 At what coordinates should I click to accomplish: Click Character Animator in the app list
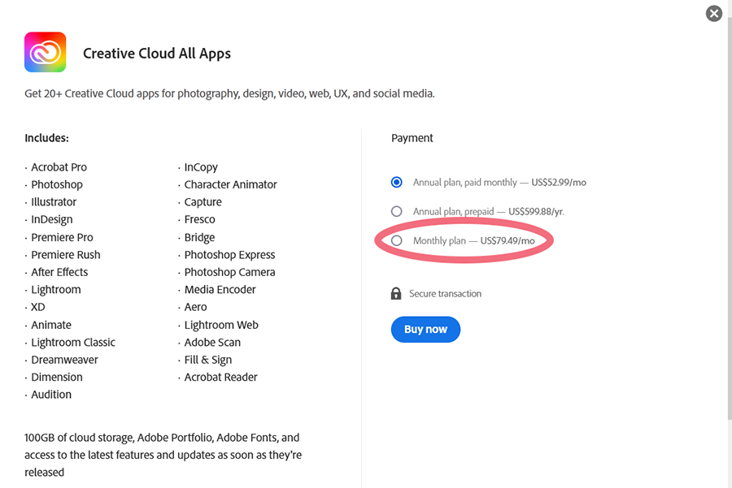[x=229, y=184]
